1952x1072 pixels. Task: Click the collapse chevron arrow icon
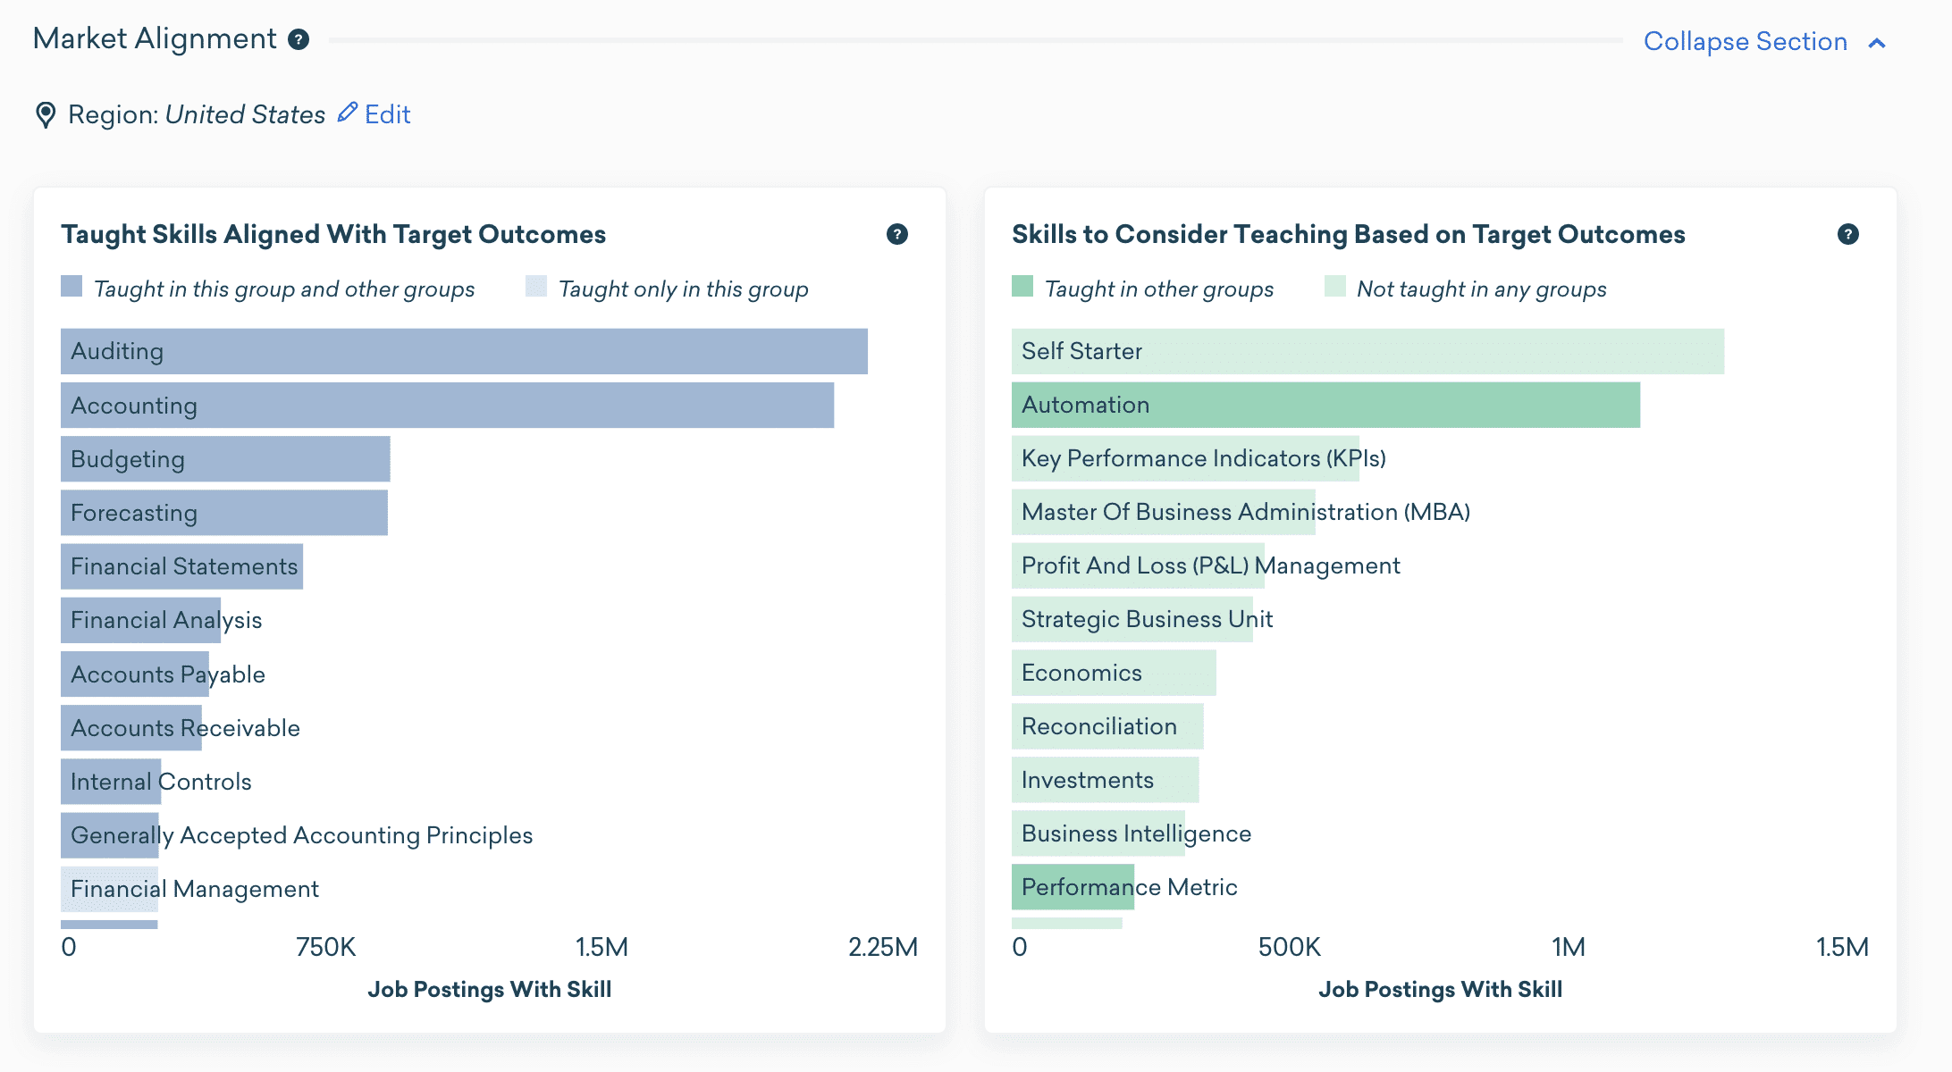click(1877, 43)
